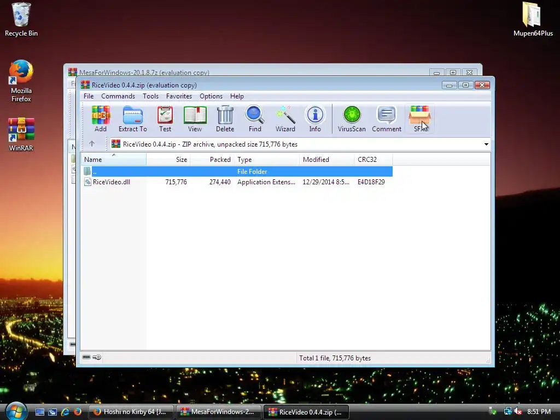Click the 715,776 size cell
The height and width of the screenshot is (420, 560).
[176, 182]
